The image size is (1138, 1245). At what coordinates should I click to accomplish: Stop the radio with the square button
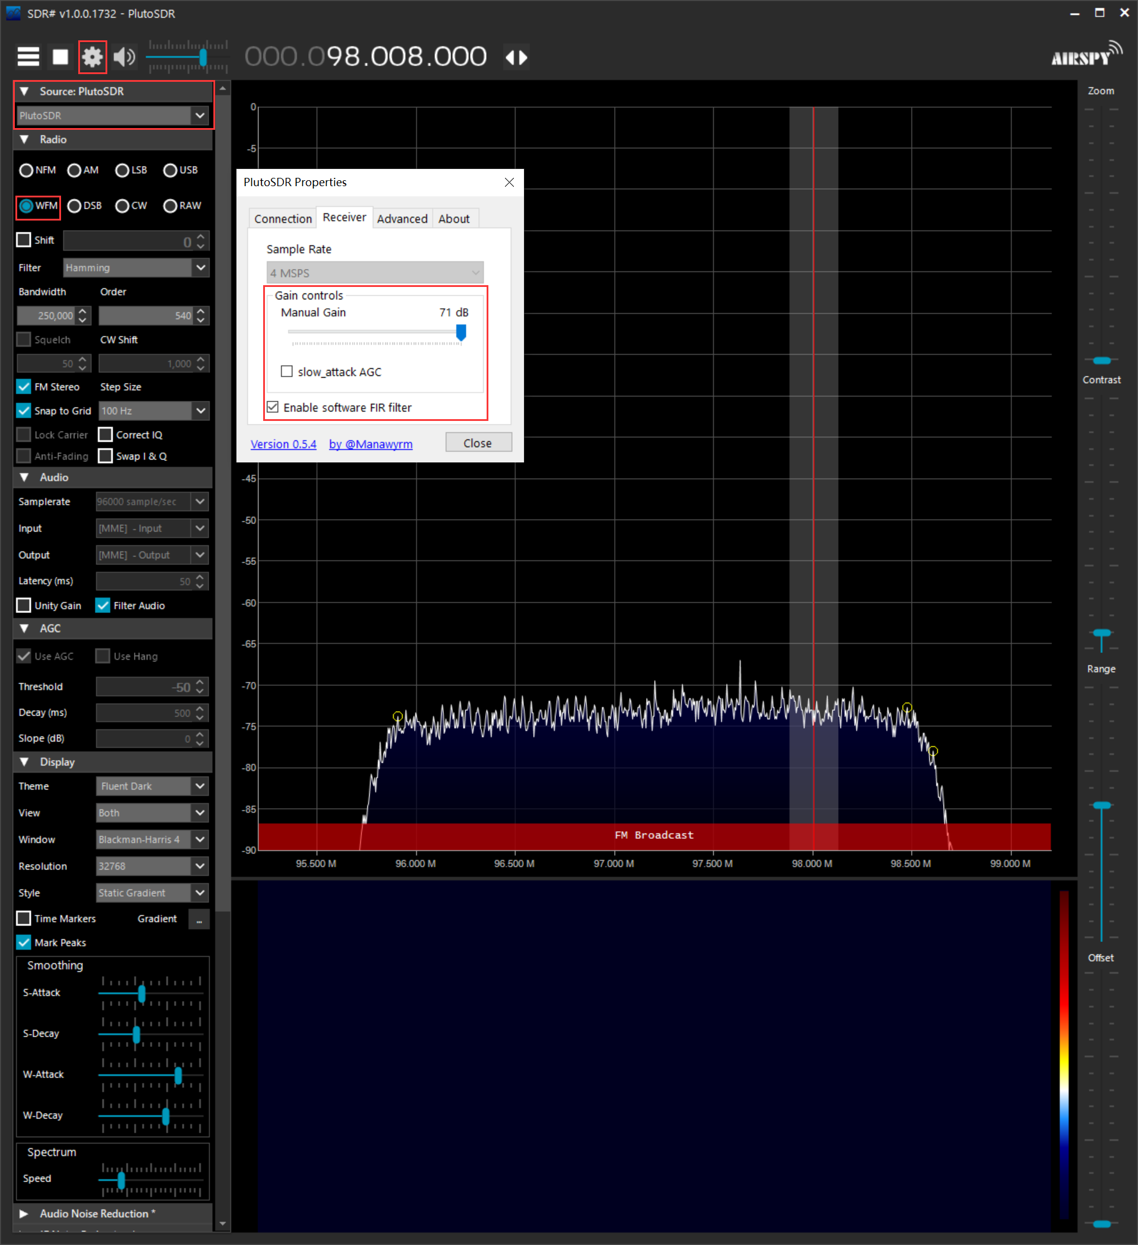(x=60, y=57)
